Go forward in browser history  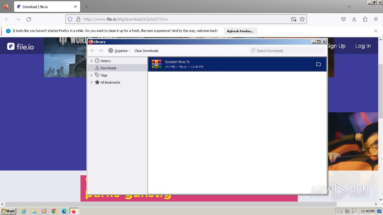tap(18, 19)
